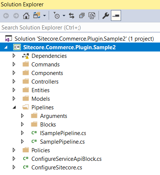
Task: Click the Controllers folder icon
Action: 26,81
